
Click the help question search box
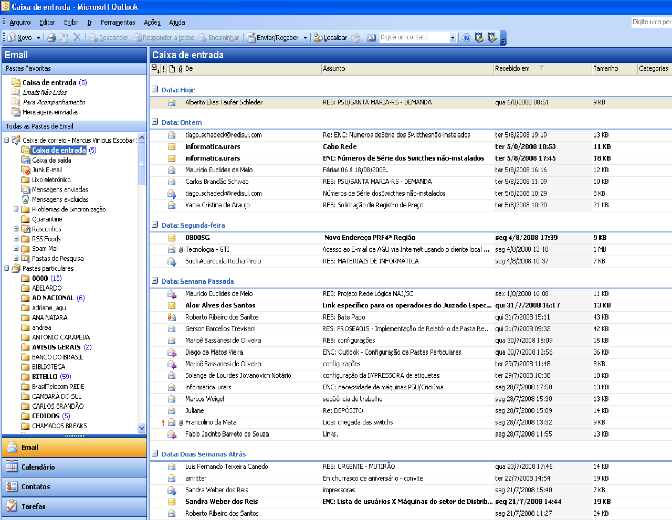(652, 22)
